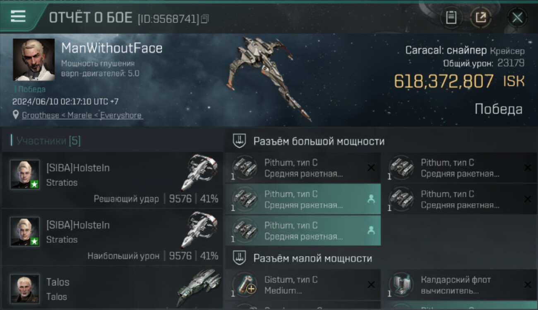538x310 pixels.
Task: Collapse the Разъём большой мощности section
Action: [382, 141]
